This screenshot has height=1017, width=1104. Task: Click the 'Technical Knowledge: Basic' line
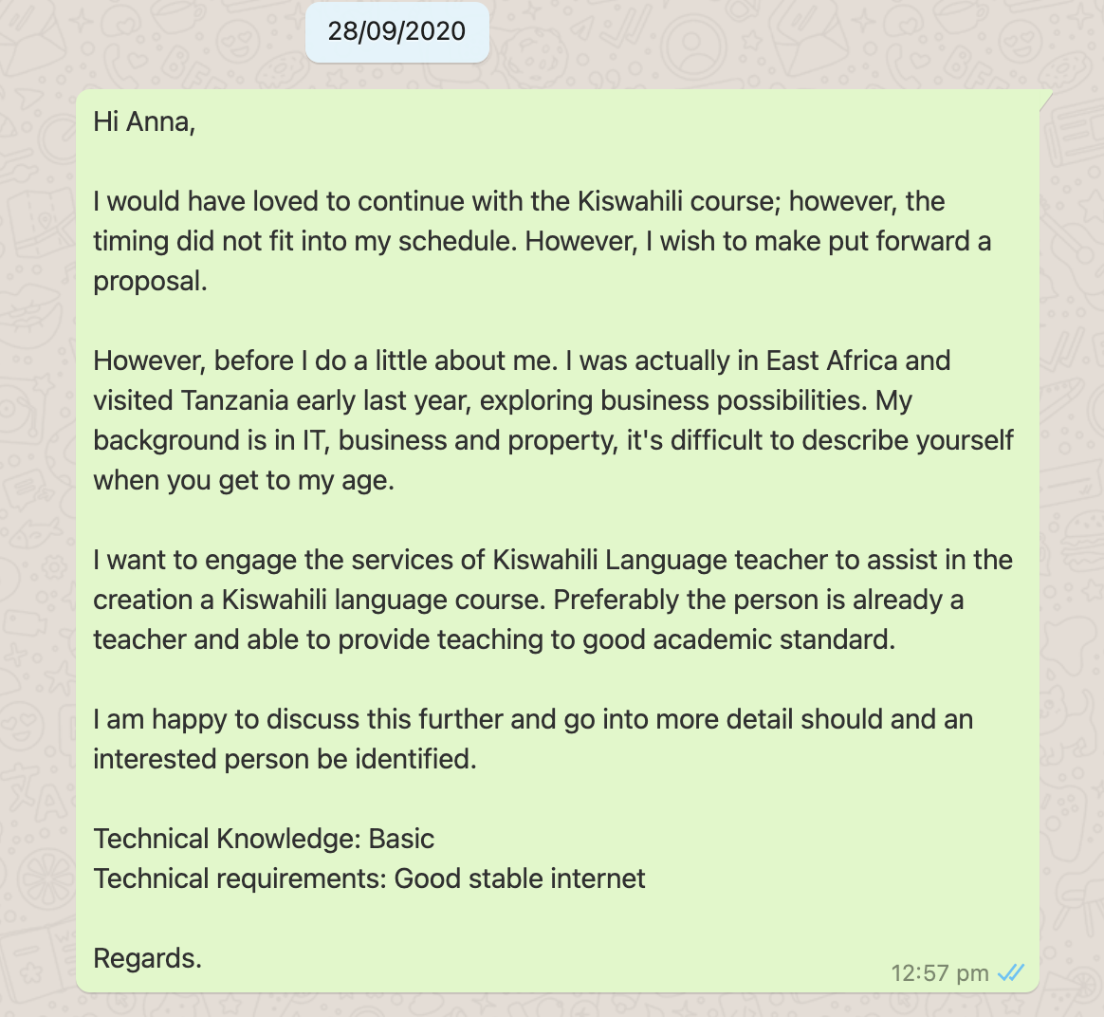[264, 839]
